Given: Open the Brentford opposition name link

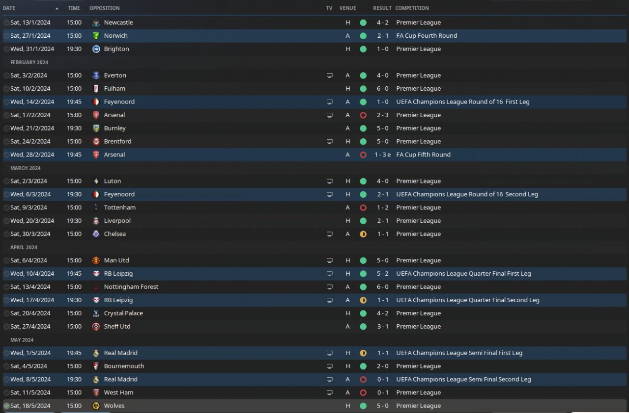Looking at the screenshot, I should tap(117, 142).
